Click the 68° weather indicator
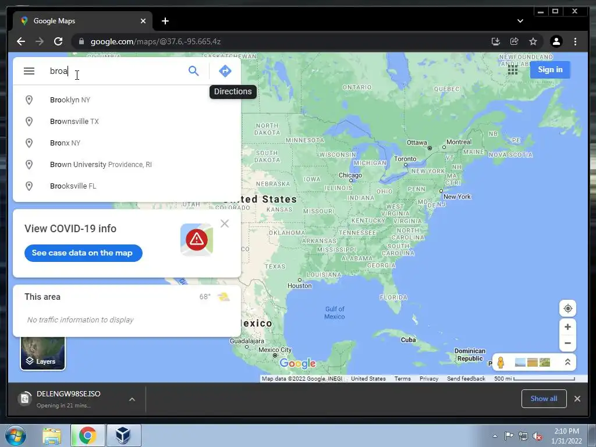This screenshot has width=596, height=447. point(215,297)
